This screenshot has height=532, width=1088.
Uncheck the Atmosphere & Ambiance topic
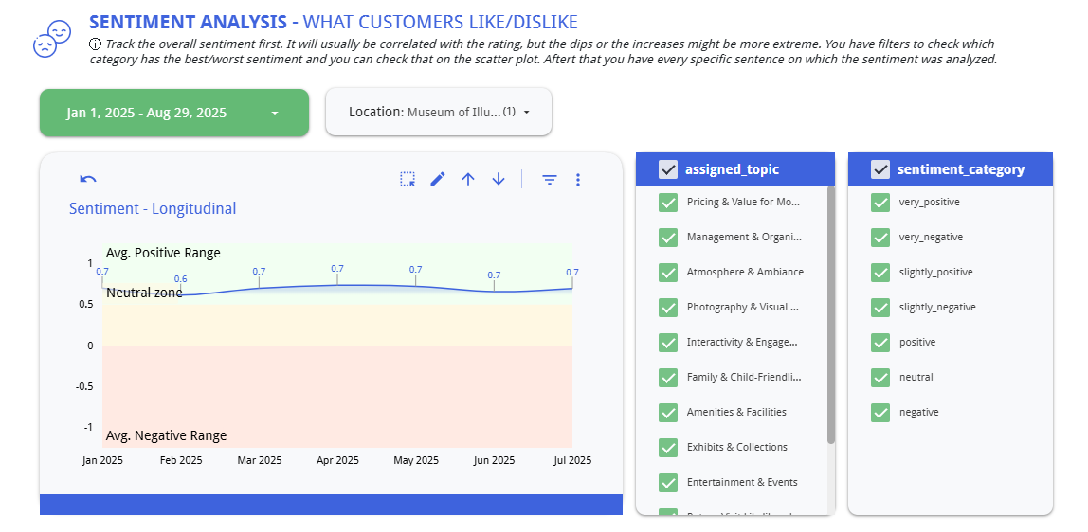tap(668, 273)
